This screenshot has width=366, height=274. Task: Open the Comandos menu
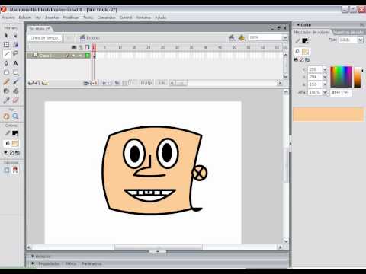(106, 18)
